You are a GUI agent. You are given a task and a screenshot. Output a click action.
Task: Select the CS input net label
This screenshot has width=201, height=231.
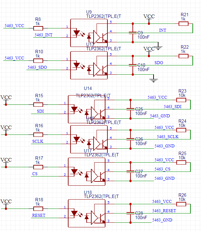[35, 174]
